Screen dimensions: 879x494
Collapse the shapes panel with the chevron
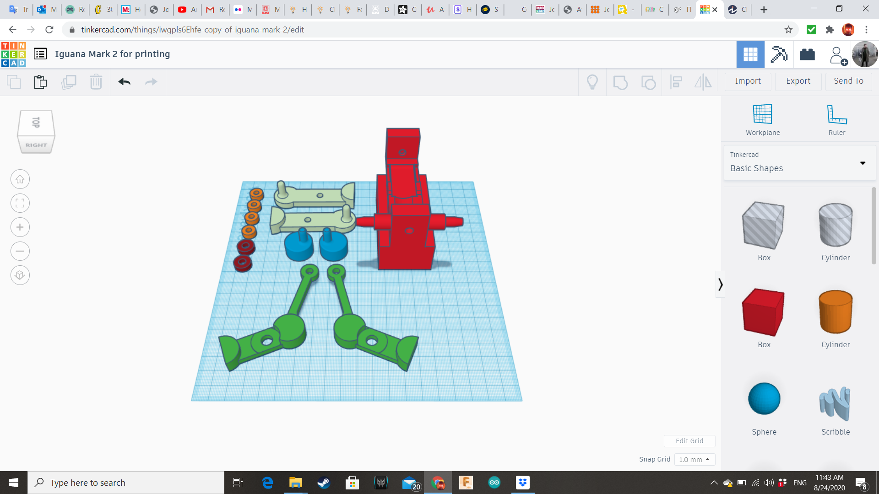click(x=720, y=285)
